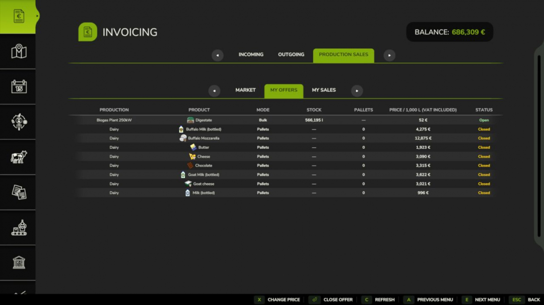Click the Stock column header

[314, 110]
